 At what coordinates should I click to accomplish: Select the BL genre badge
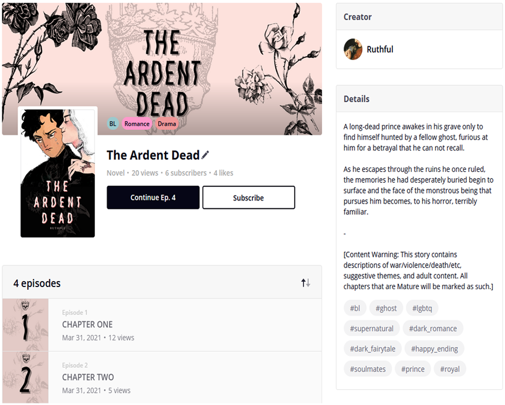pos(113,124)
